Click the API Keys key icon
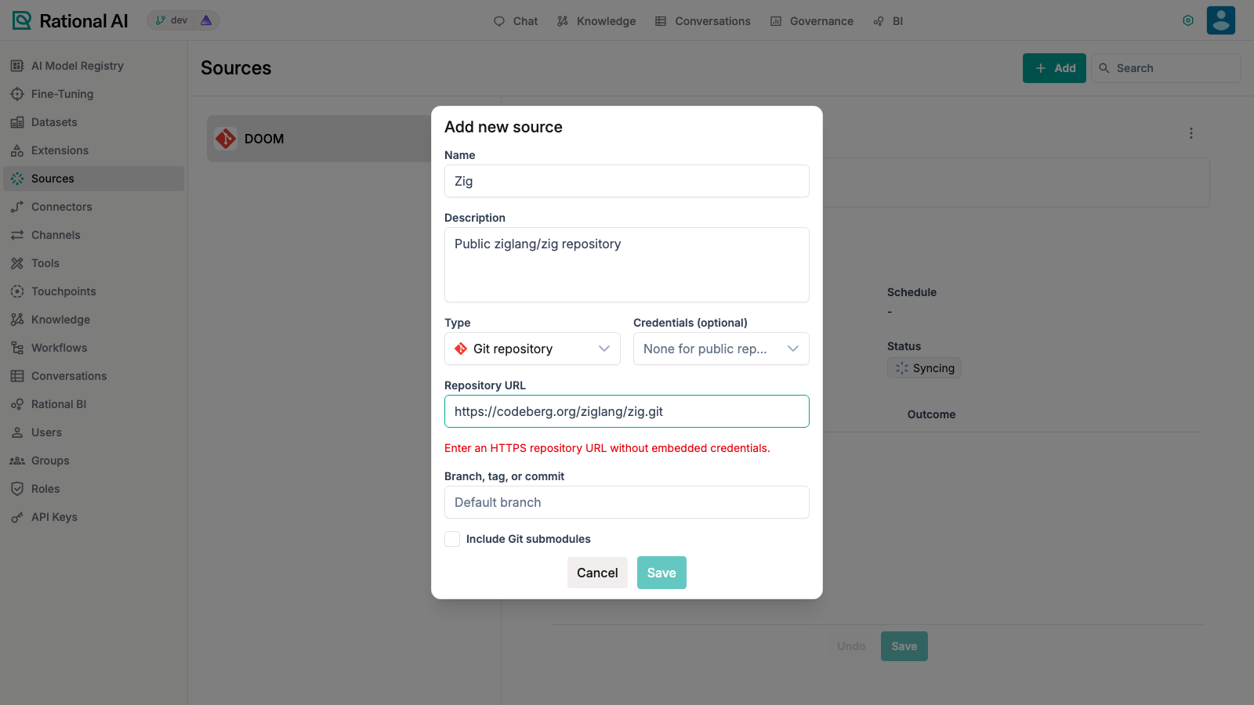1254x705 pixels. click(x=17, y=517)
